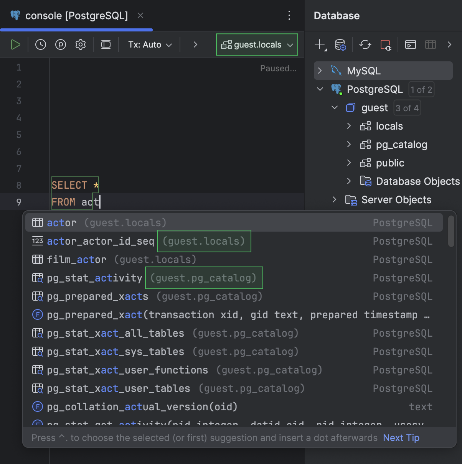Run the query with the green Execute button
The width and height of the screenshot is (462, 464).
pyautogui.click(x=15, y=45)
